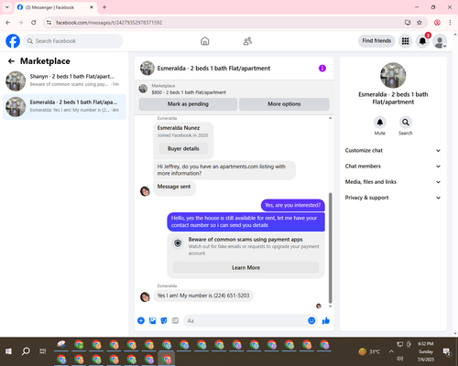The width and height of the screenshot is (458, 366).
Task: Click Find friends button
Action: [376, 41]
